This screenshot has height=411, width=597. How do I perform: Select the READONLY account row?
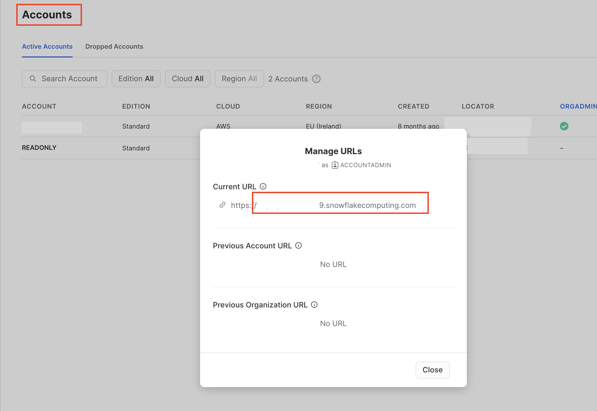39,148
